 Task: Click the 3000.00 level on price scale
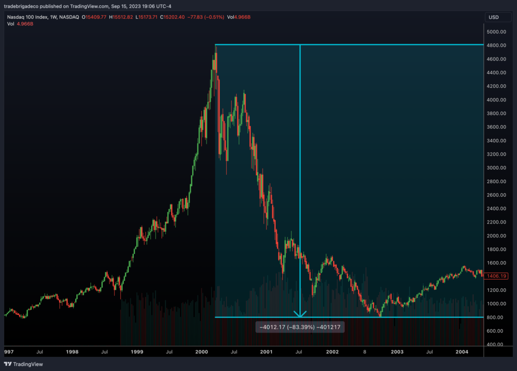(497, 168)
